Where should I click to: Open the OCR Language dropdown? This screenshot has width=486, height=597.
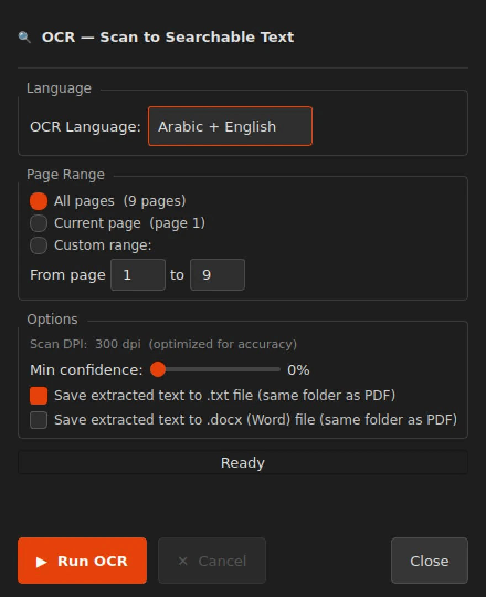[230, 126]
